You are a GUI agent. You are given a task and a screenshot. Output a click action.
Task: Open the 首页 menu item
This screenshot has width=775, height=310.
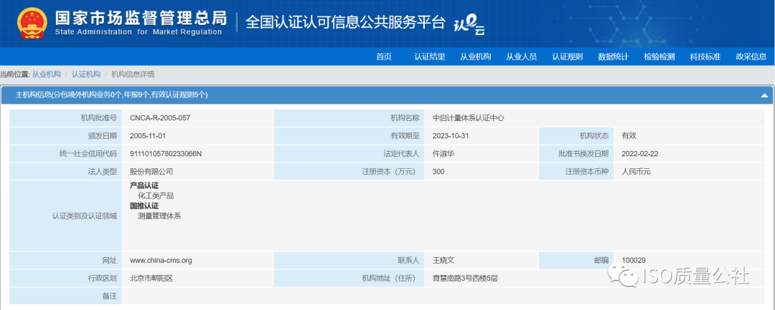coord(383,57)
